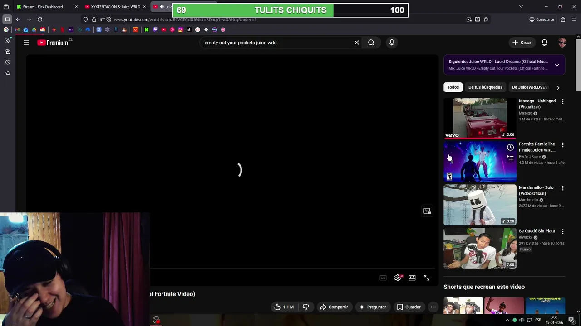Collapse the Siguiente playlist panel chevron
Image resolution: width=581 pixels, height=326 pixels.
(557, 65)
